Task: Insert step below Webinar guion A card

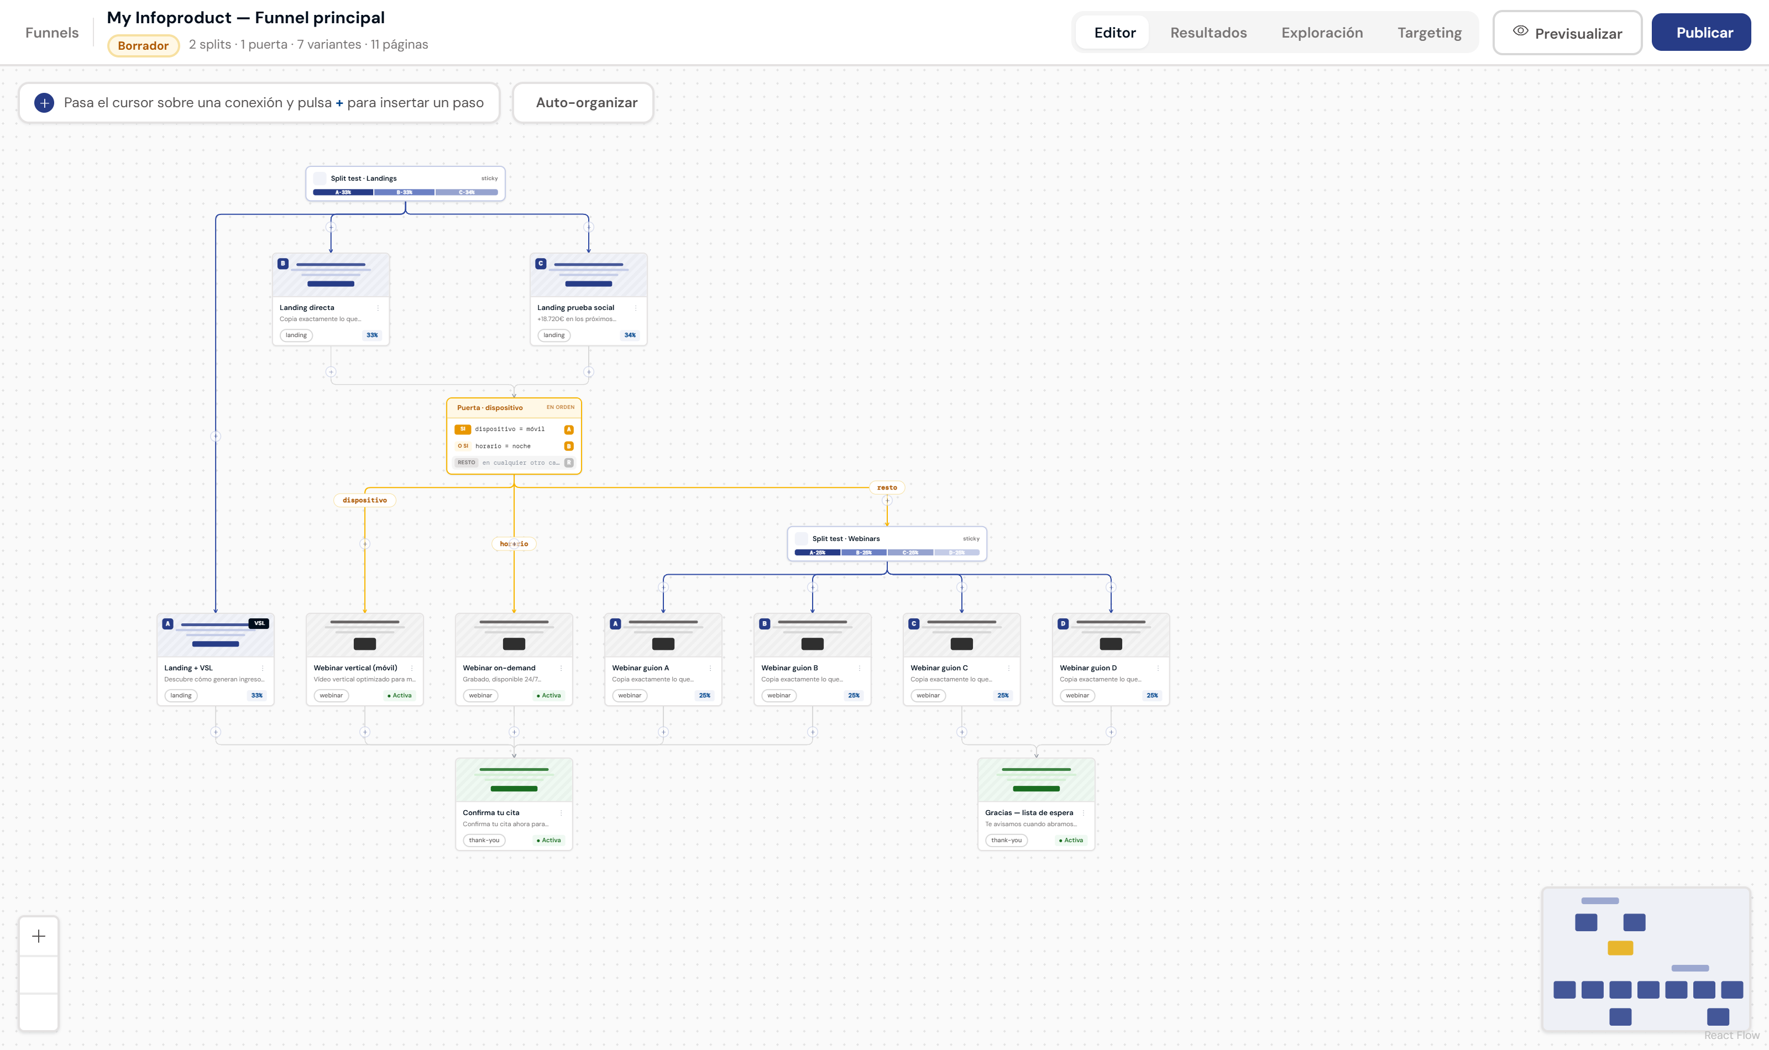Action: [663, 732]
